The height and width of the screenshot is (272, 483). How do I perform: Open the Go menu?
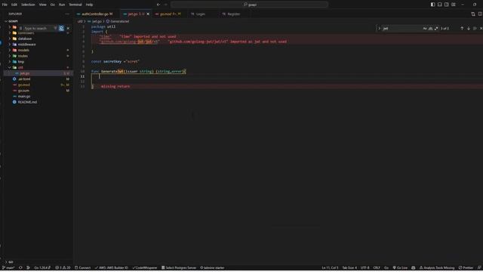pyautogui.click(x=52, y=5)
